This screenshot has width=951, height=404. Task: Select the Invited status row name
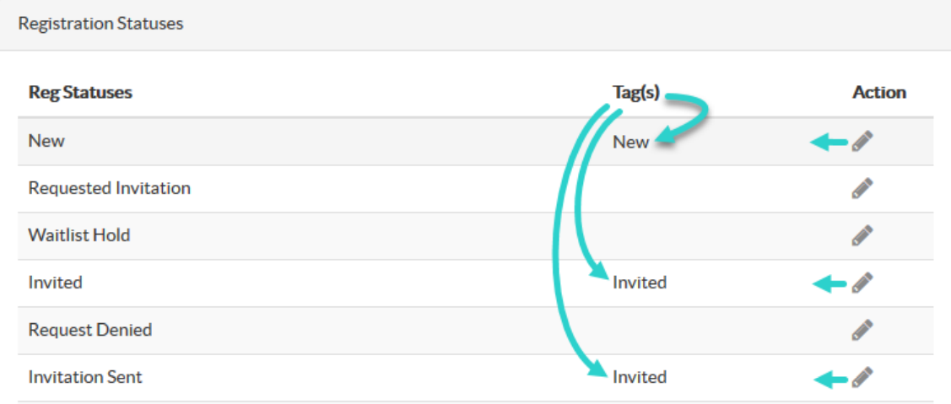[55, 283]
